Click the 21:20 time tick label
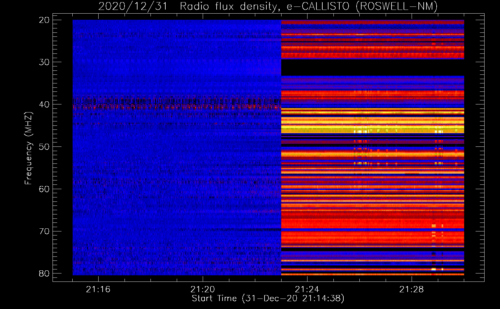The width and height of the screenshot is (500, 309). (203, 290)
